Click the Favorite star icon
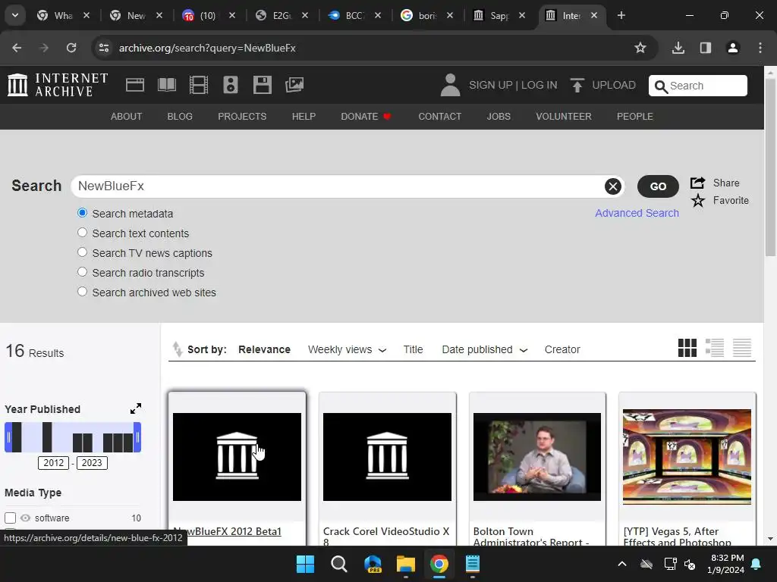The height and width of the screenshot is (582, 777). tap(698, 200)
